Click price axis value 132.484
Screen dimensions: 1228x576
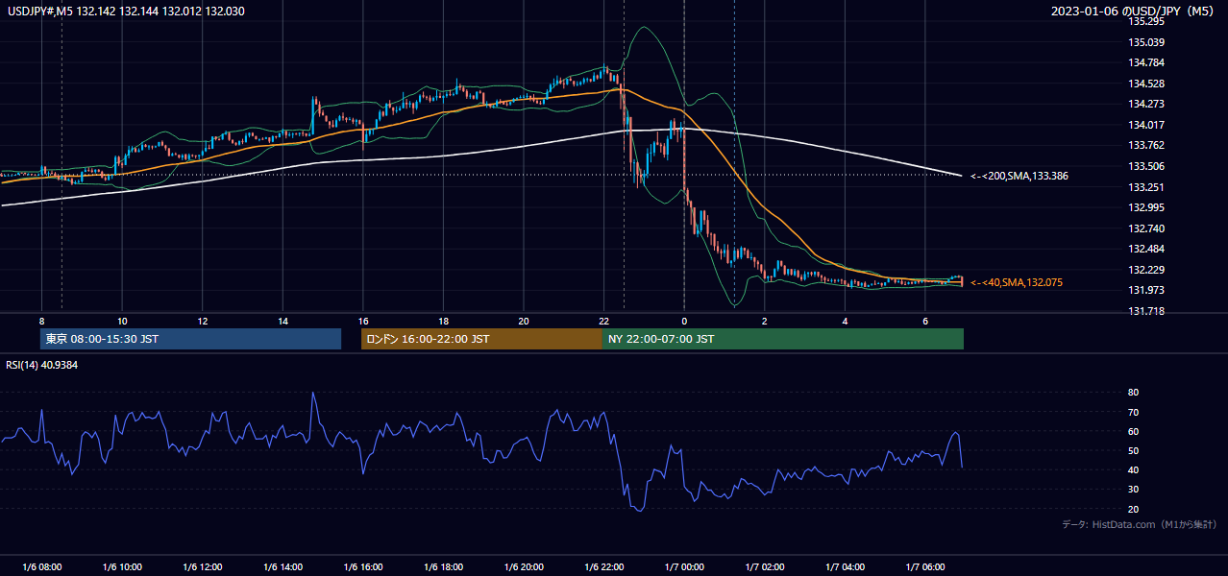pos(1145,249)
